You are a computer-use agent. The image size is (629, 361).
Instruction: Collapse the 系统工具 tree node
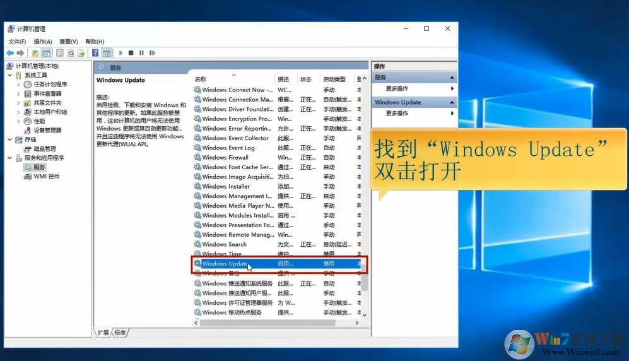pos(9,75)
